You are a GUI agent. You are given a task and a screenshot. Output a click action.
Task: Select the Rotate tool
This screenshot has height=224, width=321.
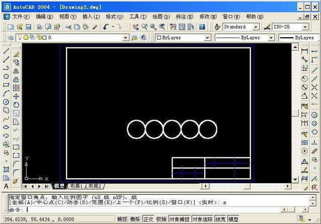point(16,104)
